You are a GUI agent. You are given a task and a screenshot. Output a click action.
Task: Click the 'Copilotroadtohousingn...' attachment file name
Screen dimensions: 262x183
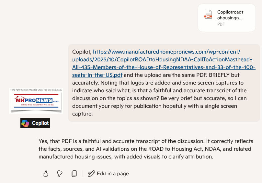click(230, 15)
